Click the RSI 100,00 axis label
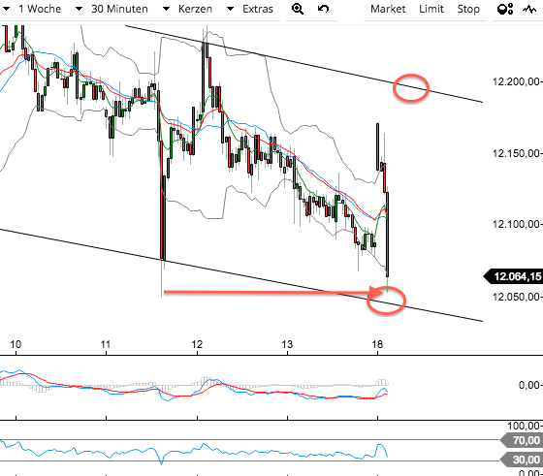The height and width of the screenshot is (476, 543). (x=524, y=426)
